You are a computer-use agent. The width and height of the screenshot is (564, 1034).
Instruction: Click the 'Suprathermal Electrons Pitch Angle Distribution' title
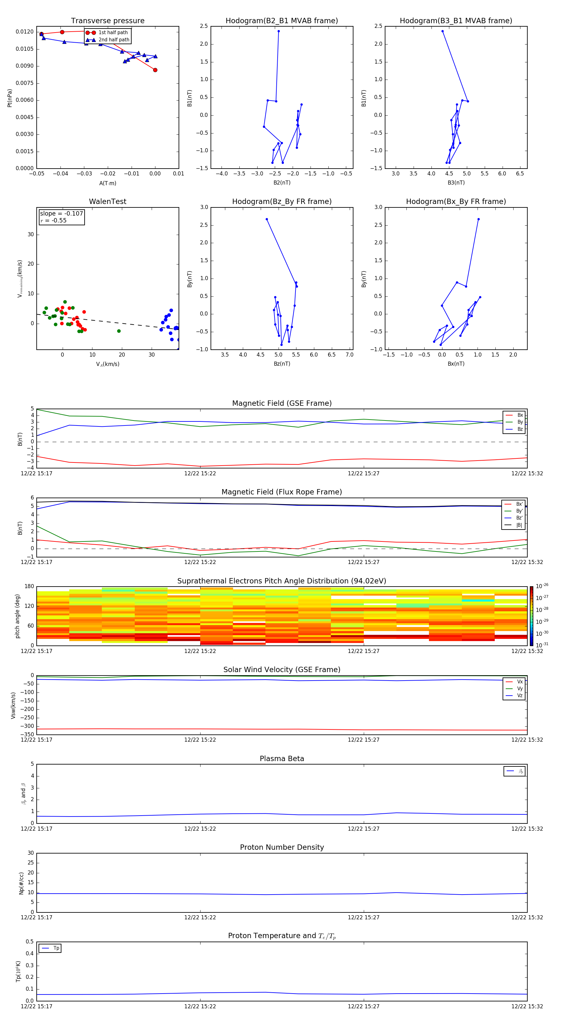pos(282,581)
